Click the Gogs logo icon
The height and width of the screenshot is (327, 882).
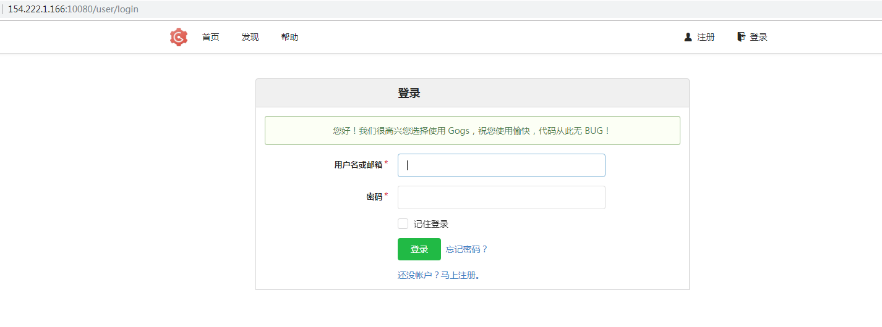(x=179, y=37)
